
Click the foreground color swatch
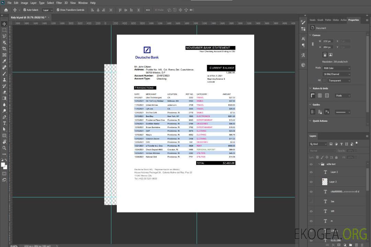[3, 165]
